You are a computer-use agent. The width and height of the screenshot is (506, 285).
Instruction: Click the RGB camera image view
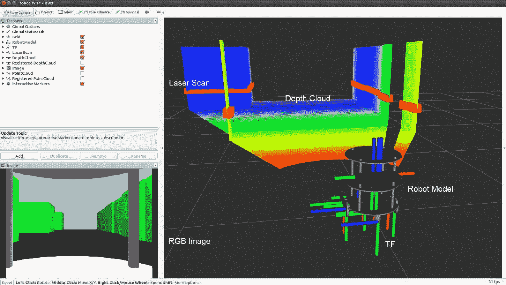point(79,223)
